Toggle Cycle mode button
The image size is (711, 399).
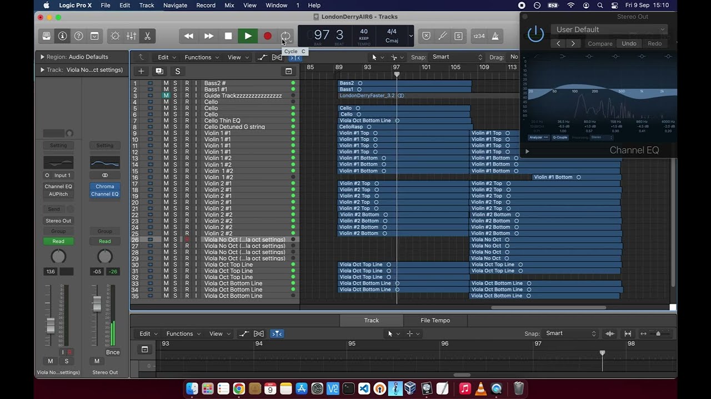point(286,36)
